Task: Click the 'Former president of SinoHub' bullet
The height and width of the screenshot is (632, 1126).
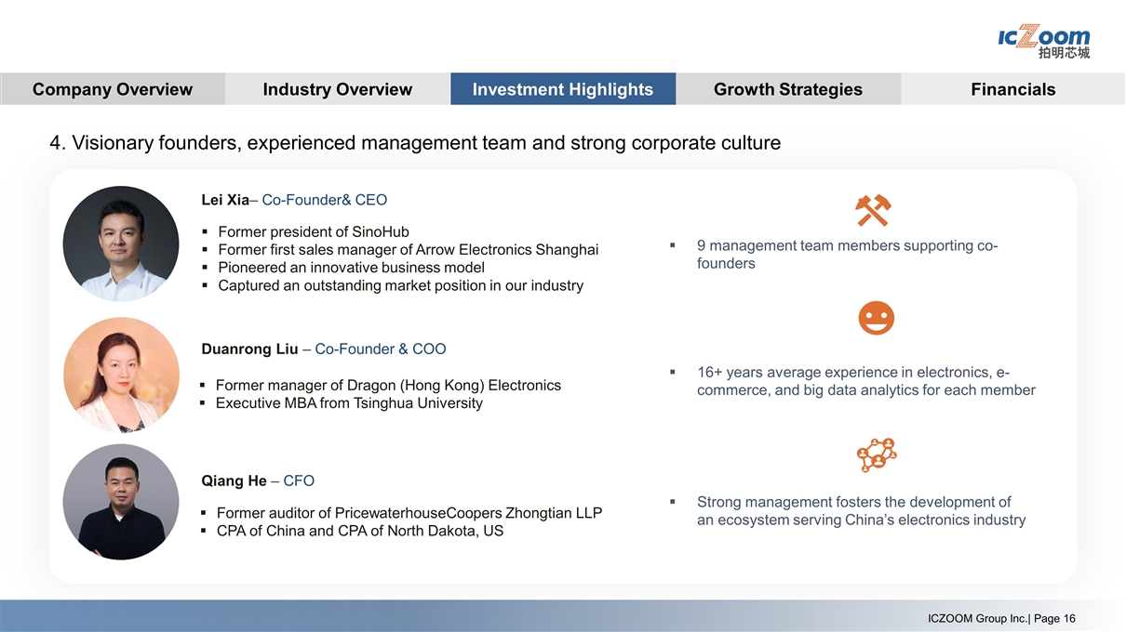Action: (x=313, y=231)
